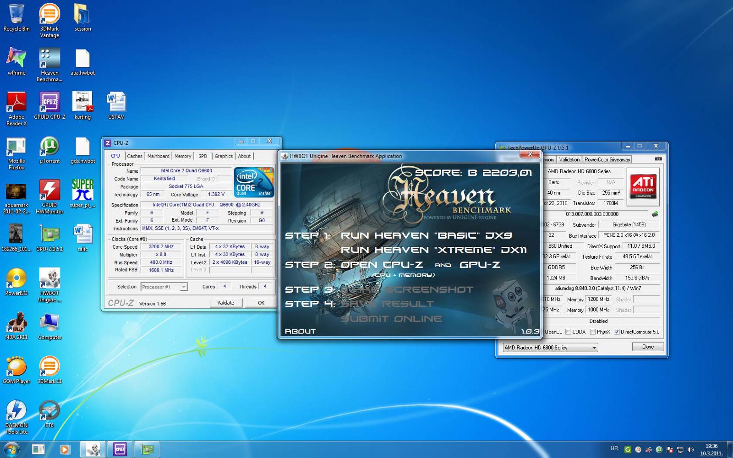Image resolution: width=733 pixels, height=458 pixels.
Task: Select the NBA 2K11 desktop icon
Action: 16,326
